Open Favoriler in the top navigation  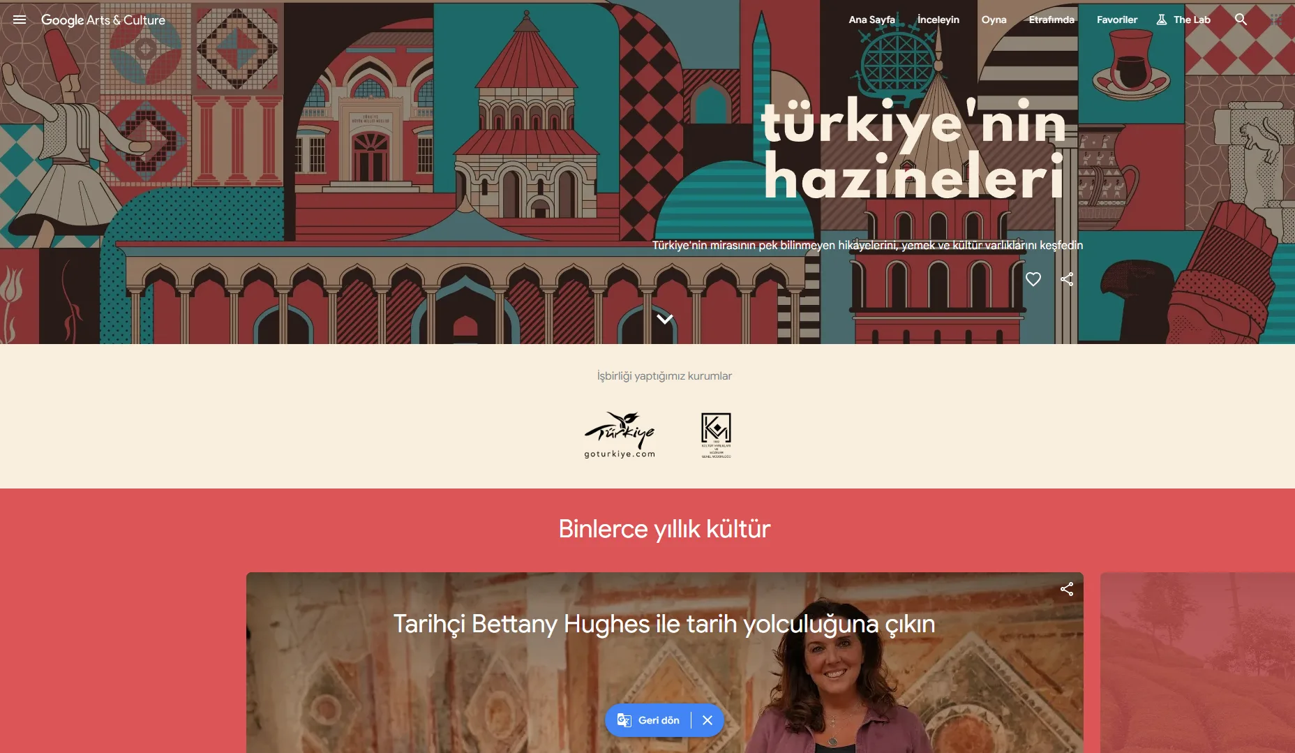coord(1117,20)
